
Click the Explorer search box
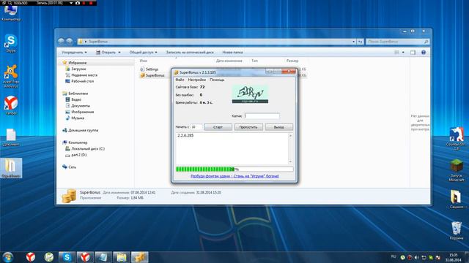pyautogui.click(x=397, y=42)
